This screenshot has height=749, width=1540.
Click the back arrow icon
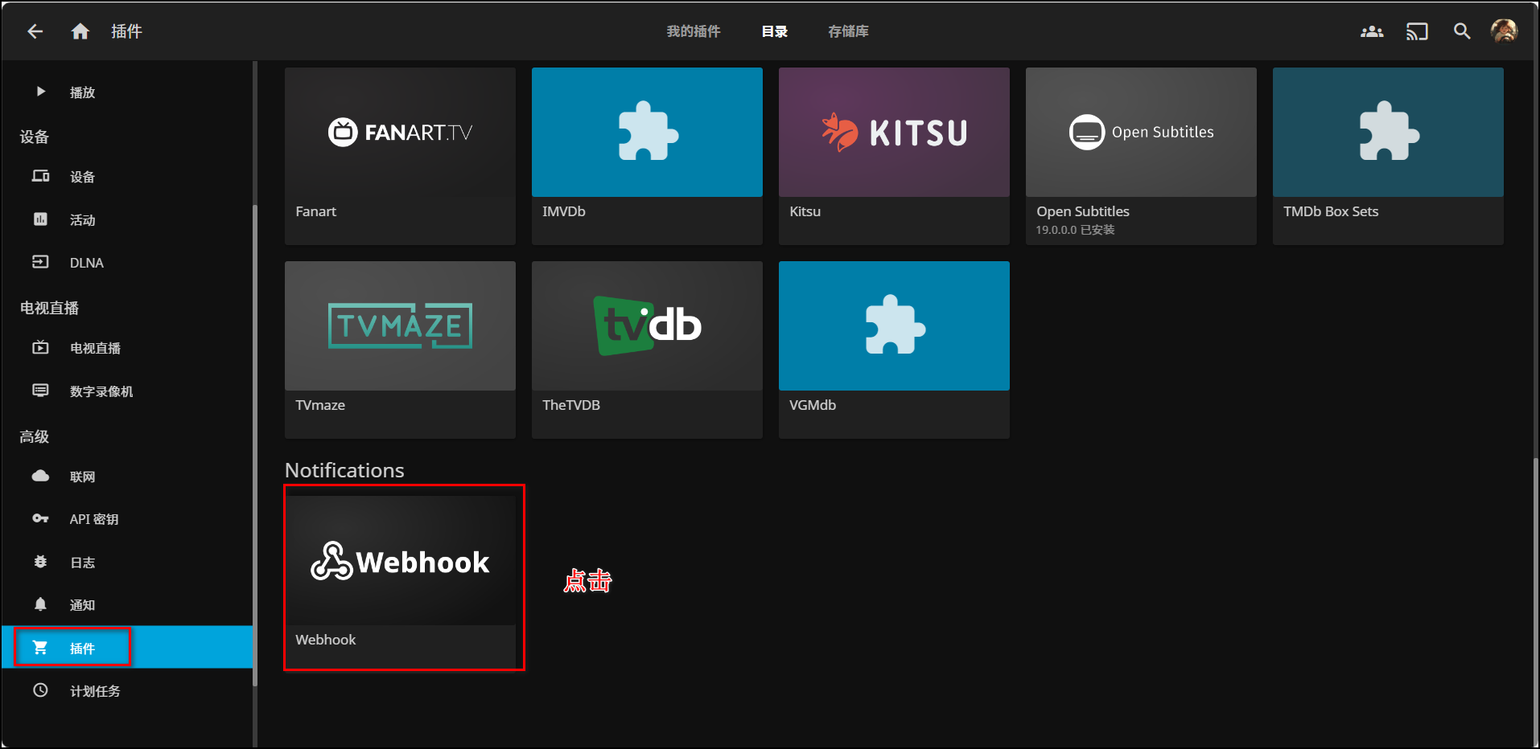pyautogui.click(x=35, y=31)
